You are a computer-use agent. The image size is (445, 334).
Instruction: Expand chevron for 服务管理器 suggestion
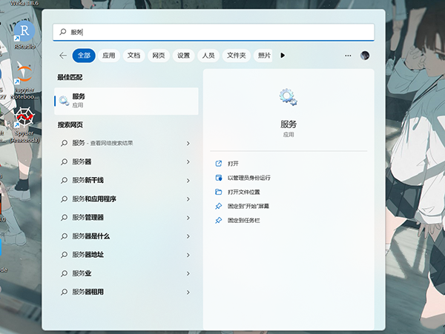click(188, 218)
